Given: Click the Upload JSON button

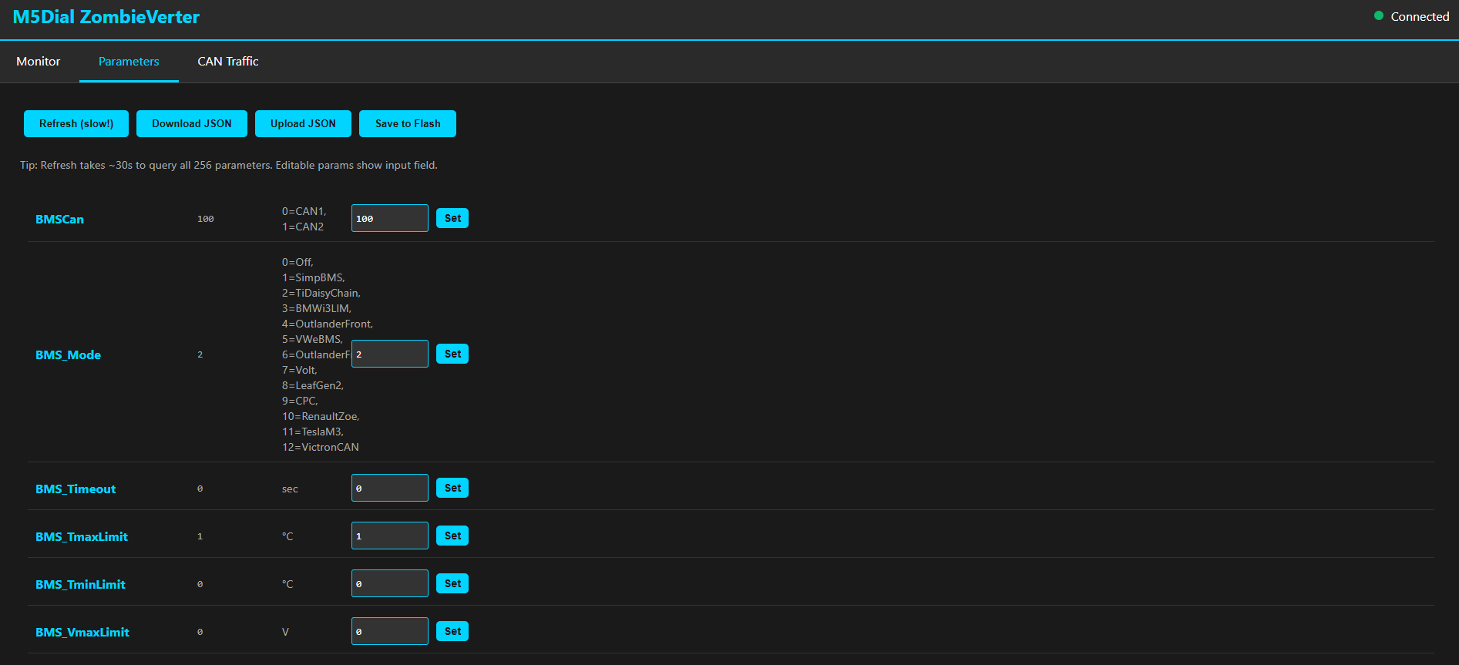Looking at the screenshot, I should coord(303,123).
